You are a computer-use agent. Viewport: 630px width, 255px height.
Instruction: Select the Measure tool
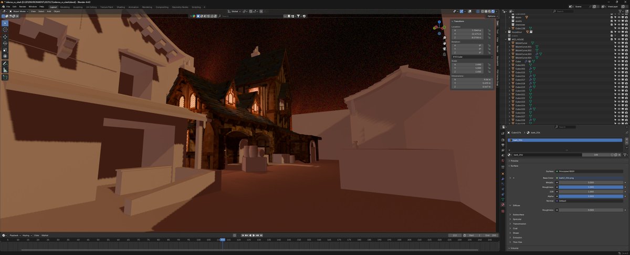pos(5,69)
